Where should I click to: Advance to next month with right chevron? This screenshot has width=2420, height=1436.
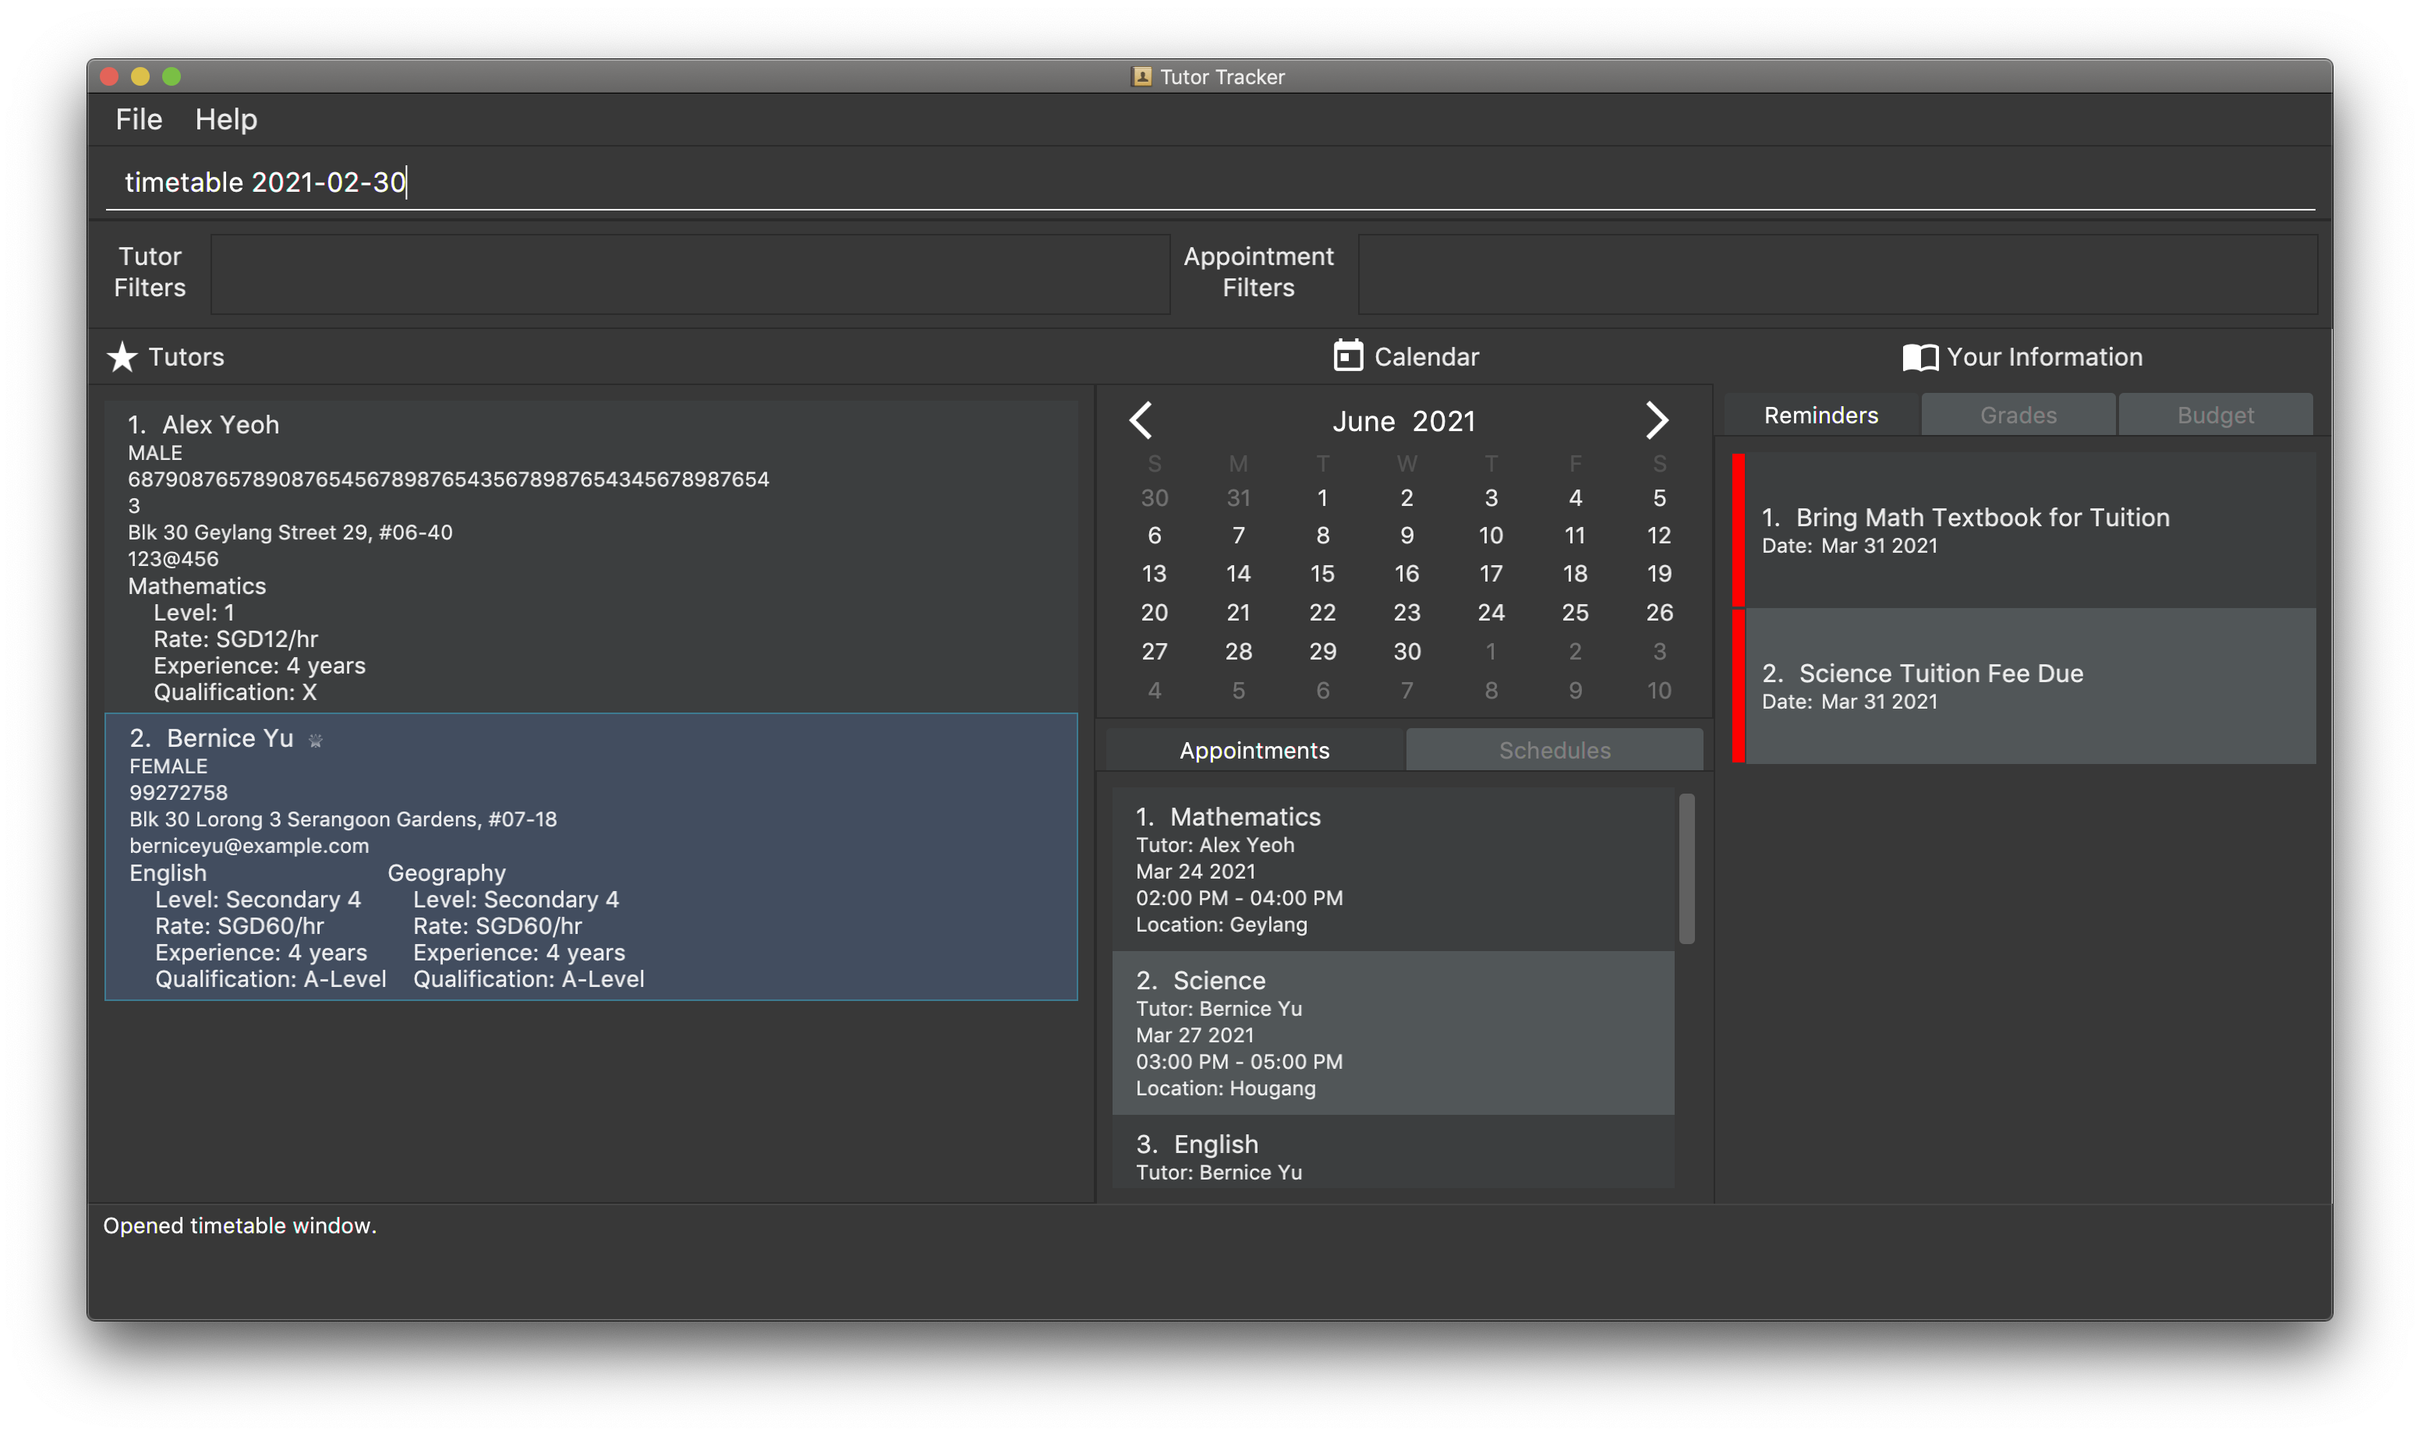pos(1657,420)
